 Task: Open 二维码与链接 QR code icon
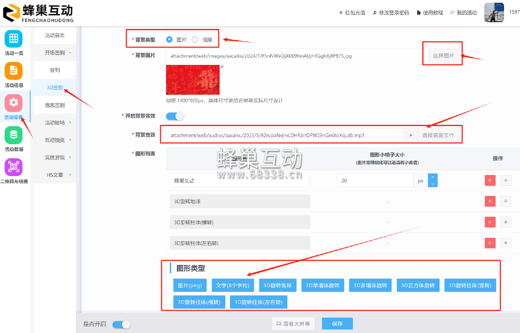pos(14,167)
